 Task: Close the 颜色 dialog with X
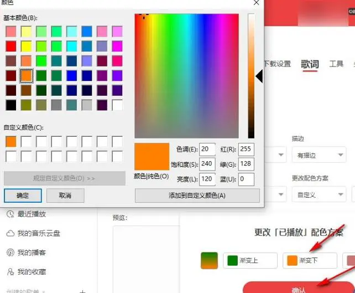coord(256,3)
